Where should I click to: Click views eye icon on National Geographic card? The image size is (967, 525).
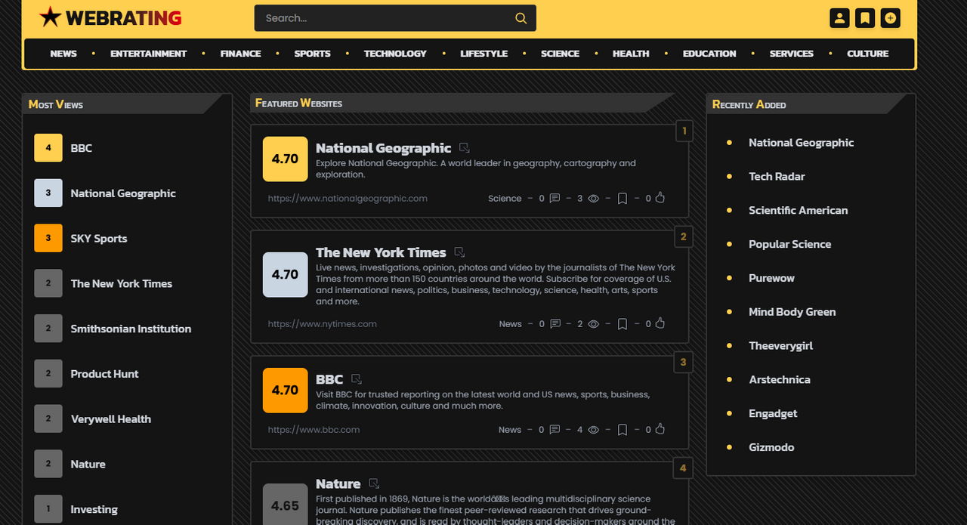tap(594, 199)
